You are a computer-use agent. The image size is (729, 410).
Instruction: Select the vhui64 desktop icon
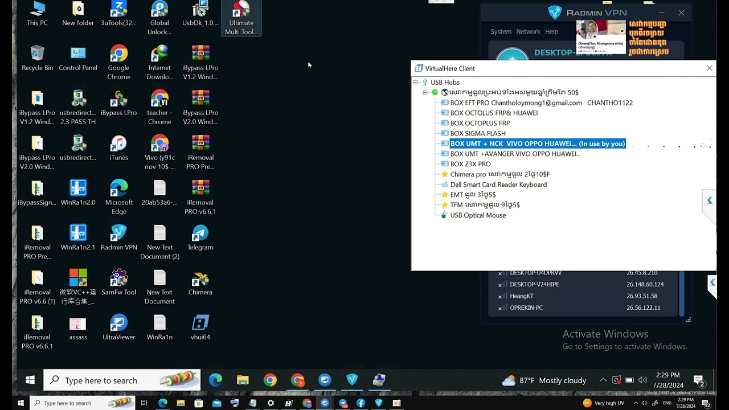pos(200,328)
